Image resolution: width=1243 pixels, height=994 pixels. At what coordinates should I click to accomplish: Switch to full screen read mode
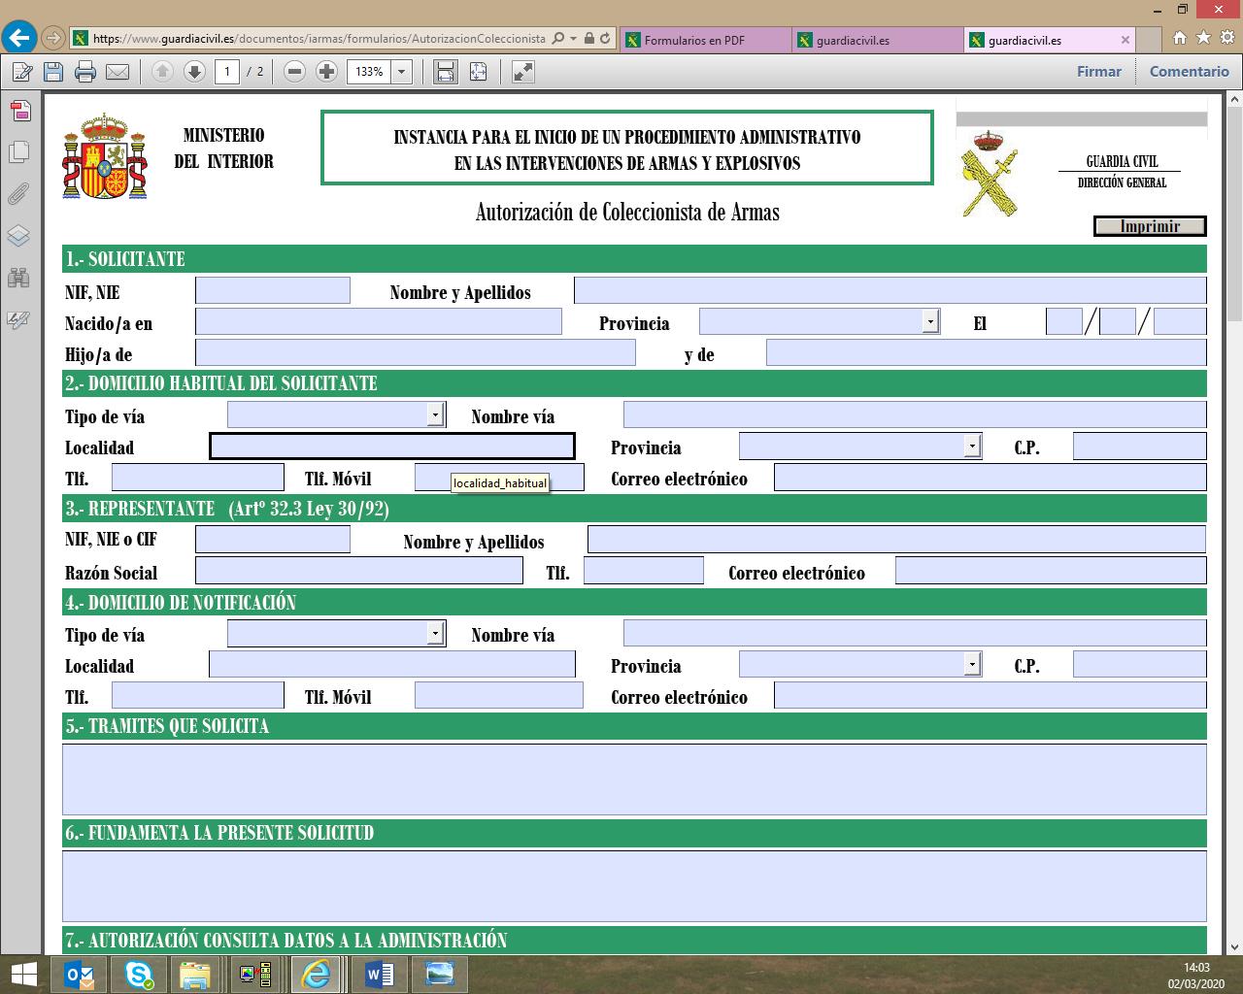point(523,72)
